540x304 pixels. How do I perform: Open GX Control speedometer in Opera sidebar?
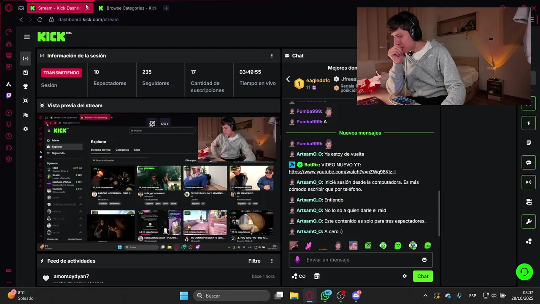9,32
